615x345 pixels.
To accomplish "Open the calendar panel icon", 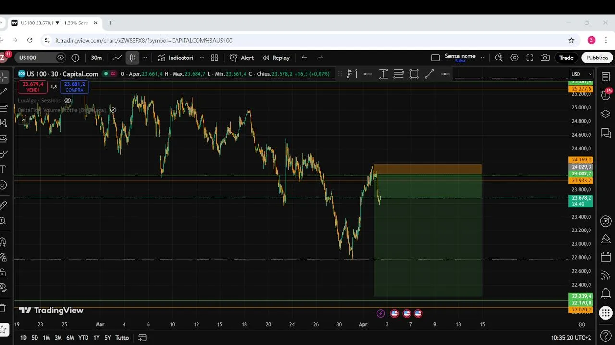I will (x=606, y=257).
